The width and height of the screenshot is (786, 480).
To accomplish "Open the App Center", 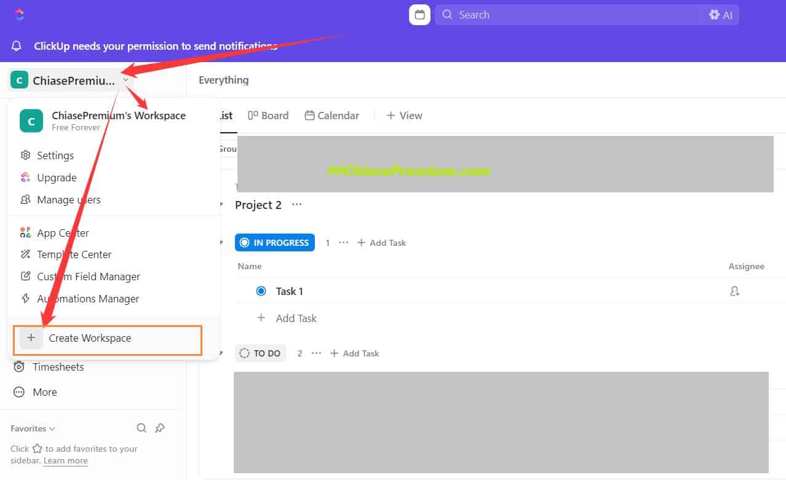I will 62,232.
